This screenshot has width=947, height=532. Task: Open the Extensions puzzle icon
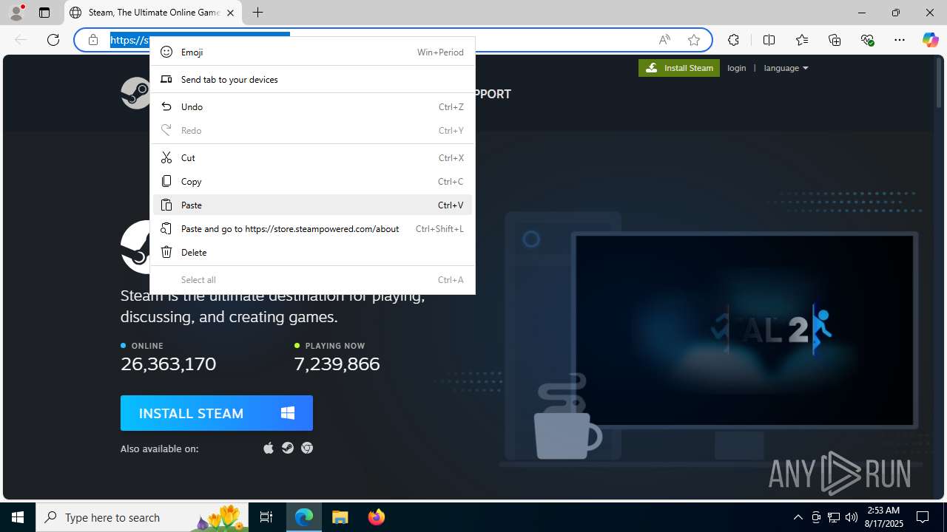pos(733,40)
